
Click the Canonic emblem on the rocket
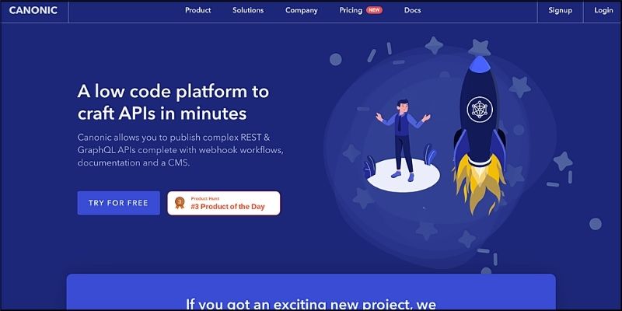[480, 109]
